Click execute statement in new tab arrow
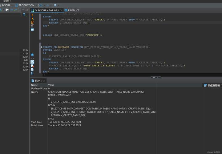This screenshot has height=154, width=222. pyautogui.click(x=32, y=18)
